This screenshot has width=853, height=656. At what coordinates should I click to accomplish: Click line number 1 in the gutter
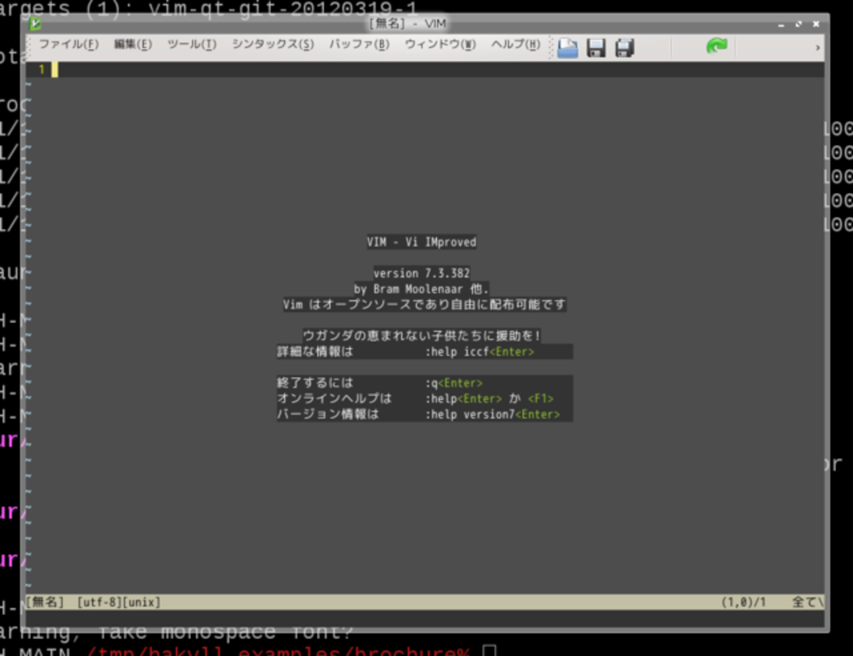click(x=41, y=70)
